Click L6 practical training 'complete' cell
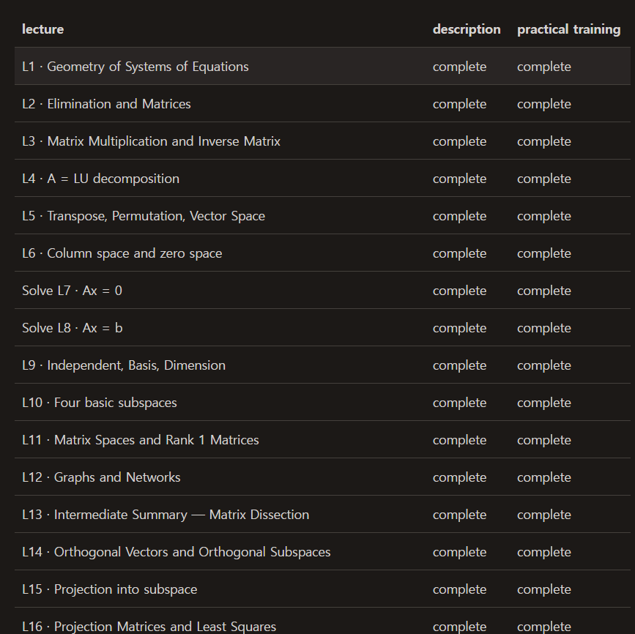The width and height of the screenshot is (635, 634). pos(544,253)
